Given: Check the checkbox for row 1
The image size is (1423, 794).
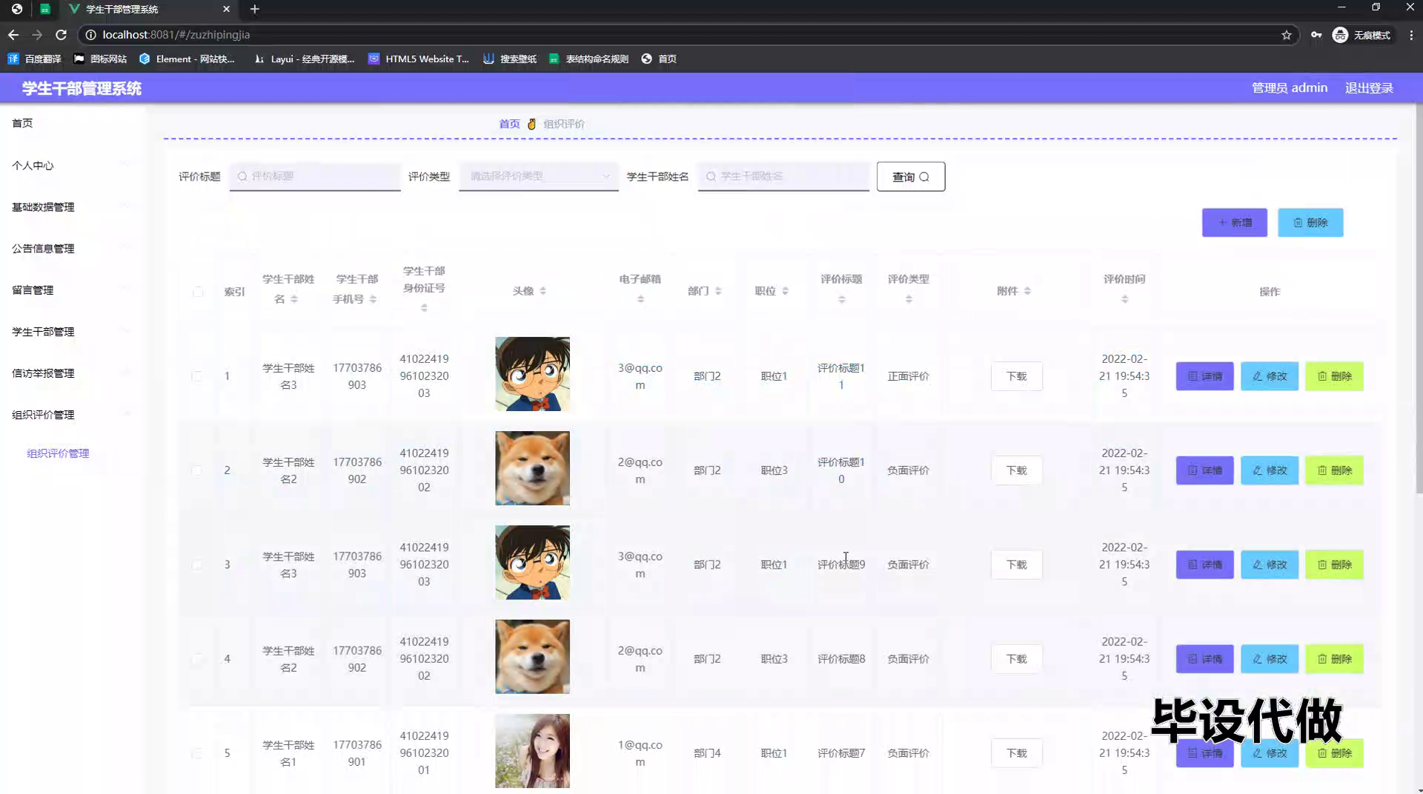Looking at the screenshot, I should coord(197,376).
